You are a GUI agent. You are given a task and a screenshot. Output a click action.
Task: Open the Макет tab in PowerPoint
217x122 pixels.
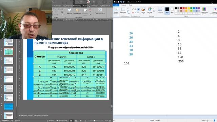84,6
